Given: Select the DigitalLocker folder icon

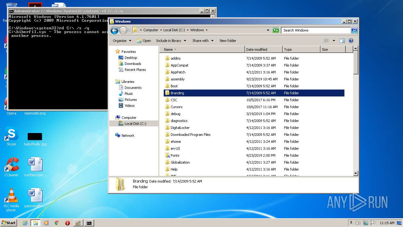Looking at the screenshot, I should tap(167, 128).
